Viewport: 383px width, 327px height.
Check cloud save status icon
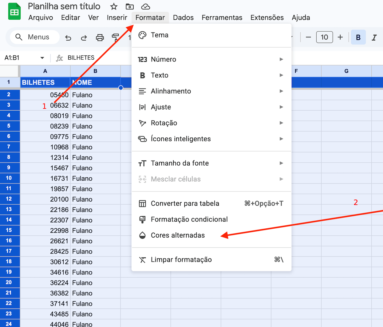point(145,6)
